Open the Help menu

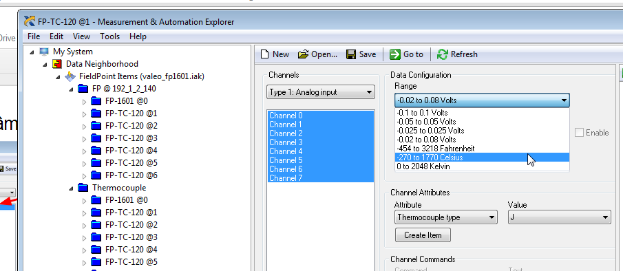[x=138, y=36]
